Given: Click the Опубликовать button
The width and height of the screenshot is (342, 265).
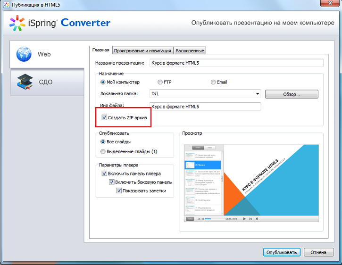Looking at the screenshot, I should tap(282, 252).
